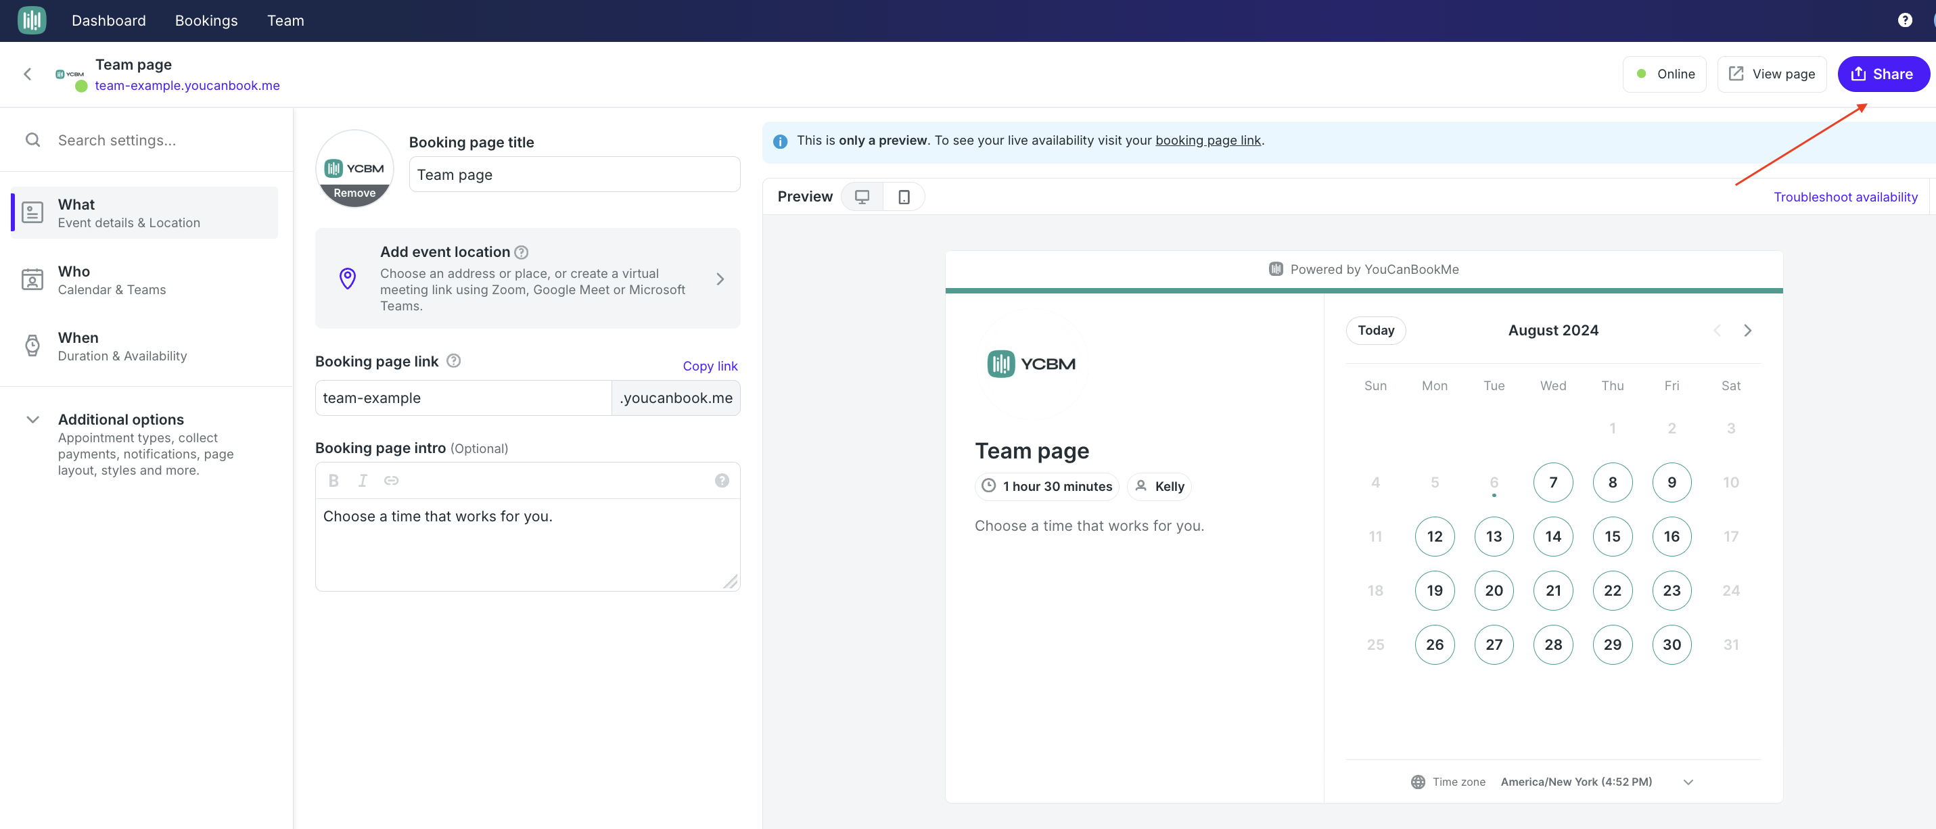Click the time zone globe icon
This screenshot has height=829, width=1936.
pyautogui.click(x=1417, y=782)
